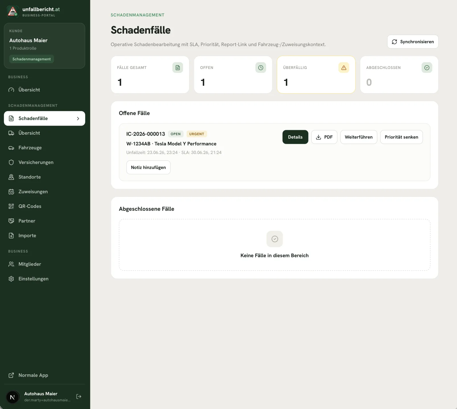457x409 pixels.
Task: Click the Weiterführen button
Action: point(359,137)
